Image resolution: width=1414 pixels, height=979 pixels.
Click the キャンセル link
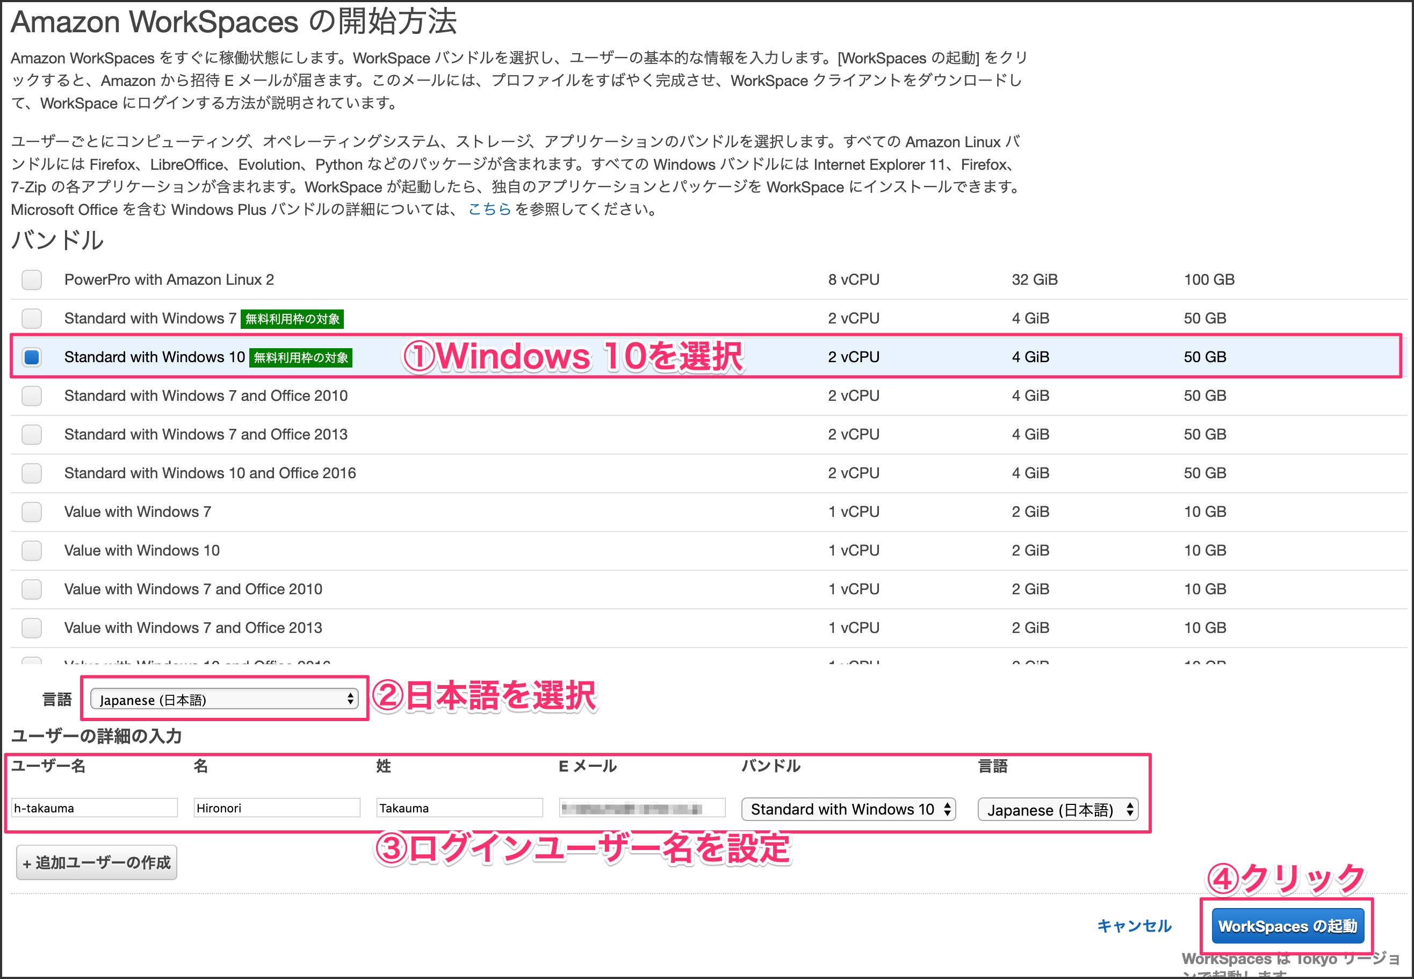click(1134, 926)
